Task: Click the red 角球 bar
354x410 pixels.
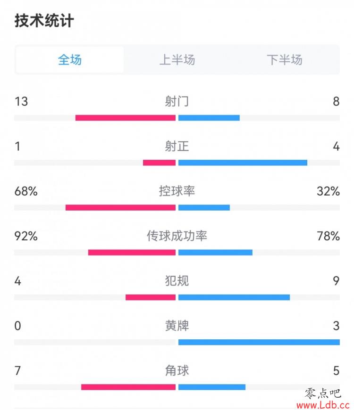Action: pyautogui.click(x=128, y=387)
